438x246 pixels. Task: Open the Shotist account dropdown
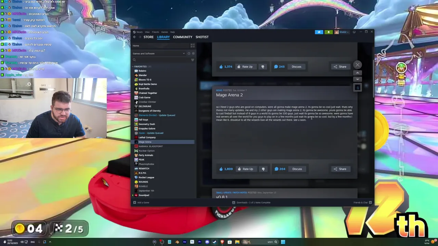pyautogui.click(x=342, y=32)
